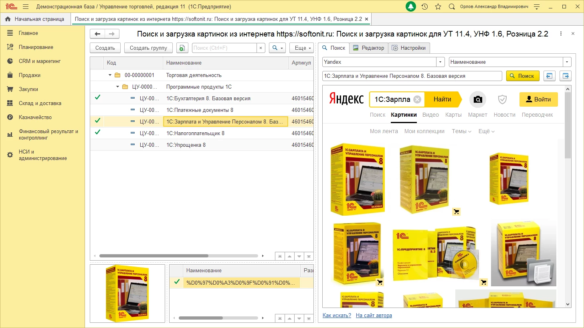Screen dimensions: 584x328
Task: Click the Создать группу button
Action: click(x=148, y=48)
